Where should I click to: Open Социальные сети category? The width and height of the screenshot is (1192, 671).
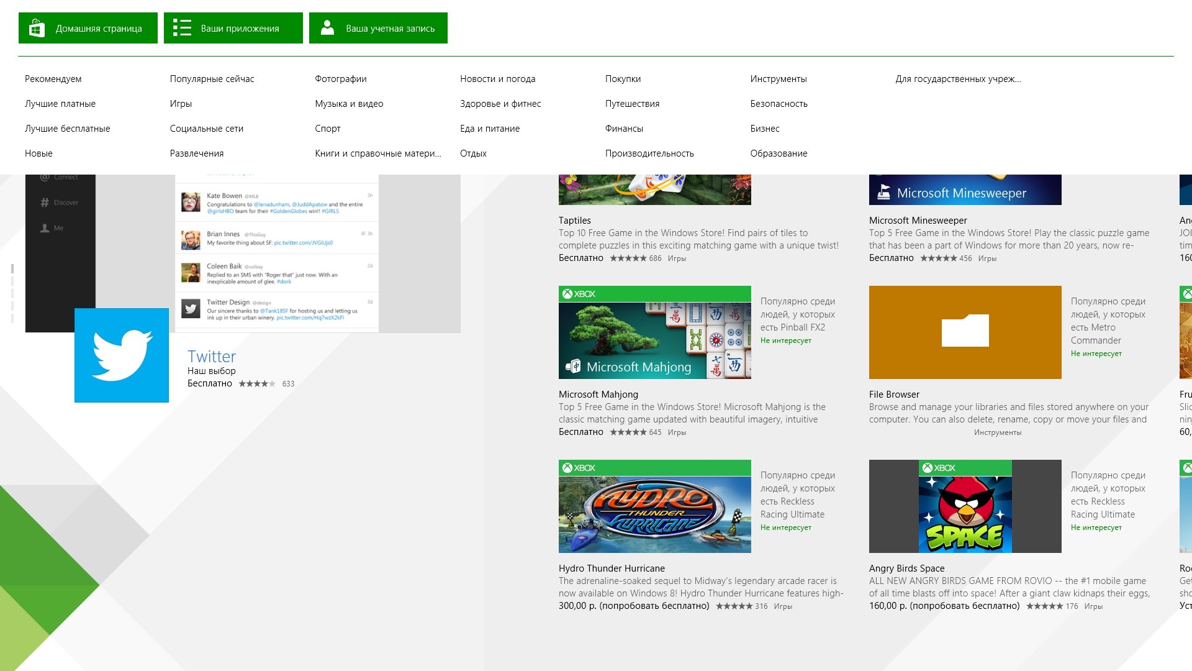click(x=207, y=129)
